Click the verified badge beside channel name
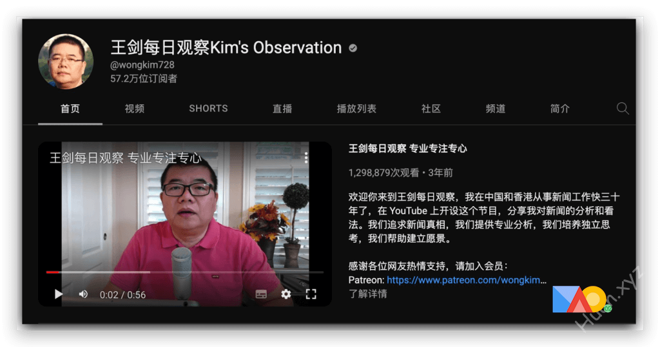Viewport: 660px width, 347px height. (353, 48)
